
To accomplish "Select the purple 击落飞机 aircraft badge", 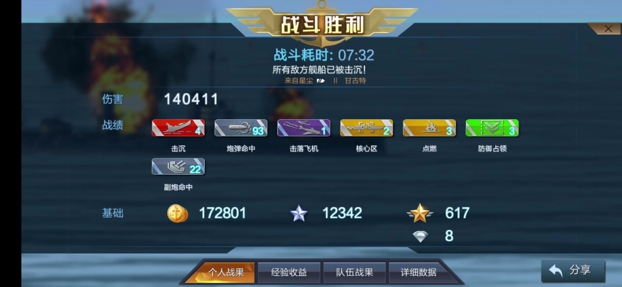I will [x=304, y=128].
